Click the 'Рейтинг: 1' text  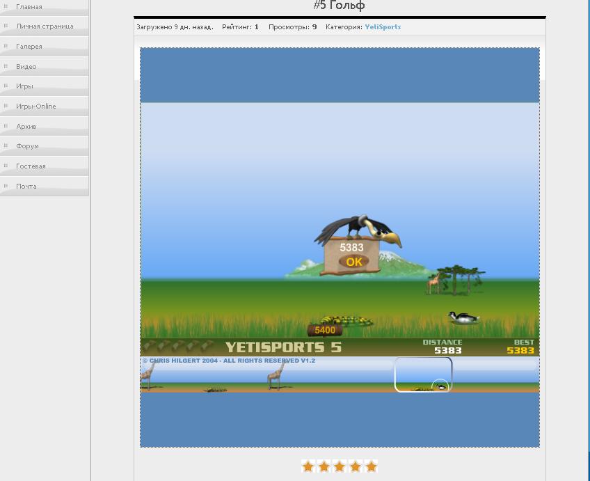[x=240, y=26]
